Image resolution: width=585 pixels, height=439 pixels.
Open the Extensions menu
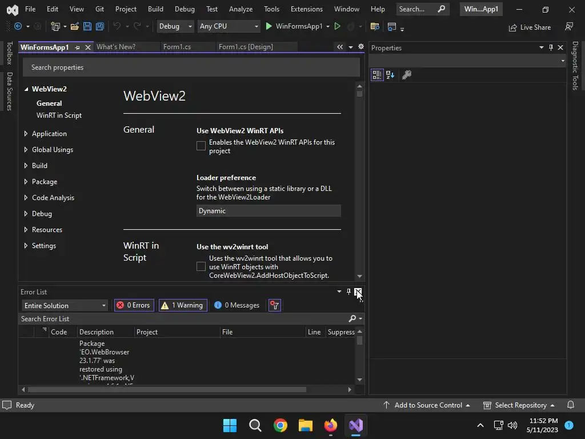[307, 9]
